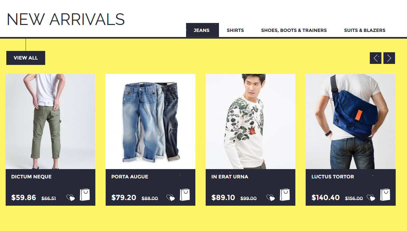This screenshot has height=231, width=407.
Task: Wishlist the Luctus Tortor item
Action: pyautogui.click(x=371, y=198)
